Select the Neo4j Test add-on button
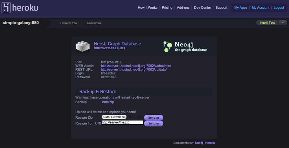 pyautogui.click(x=268, y=23)
